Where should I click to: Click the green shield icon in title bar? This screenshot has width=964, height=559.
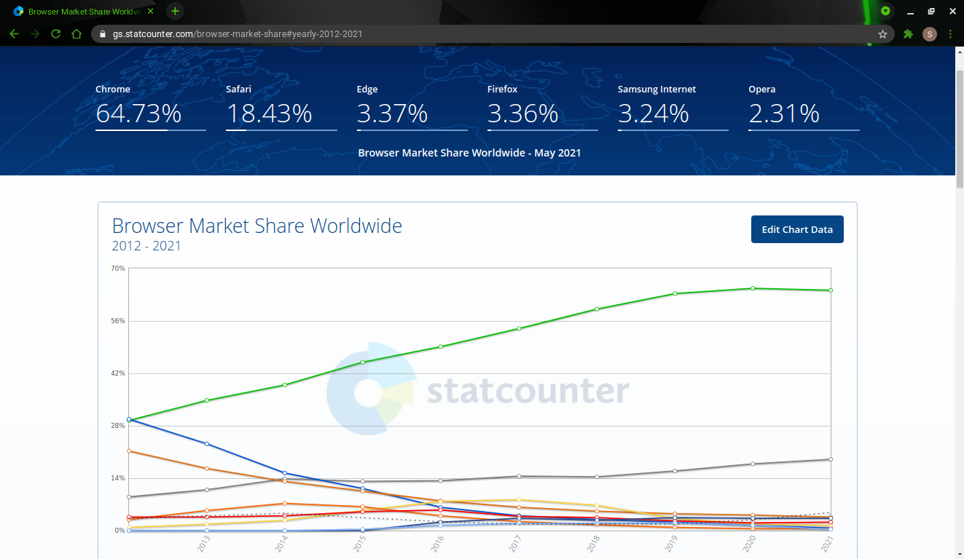885,11
